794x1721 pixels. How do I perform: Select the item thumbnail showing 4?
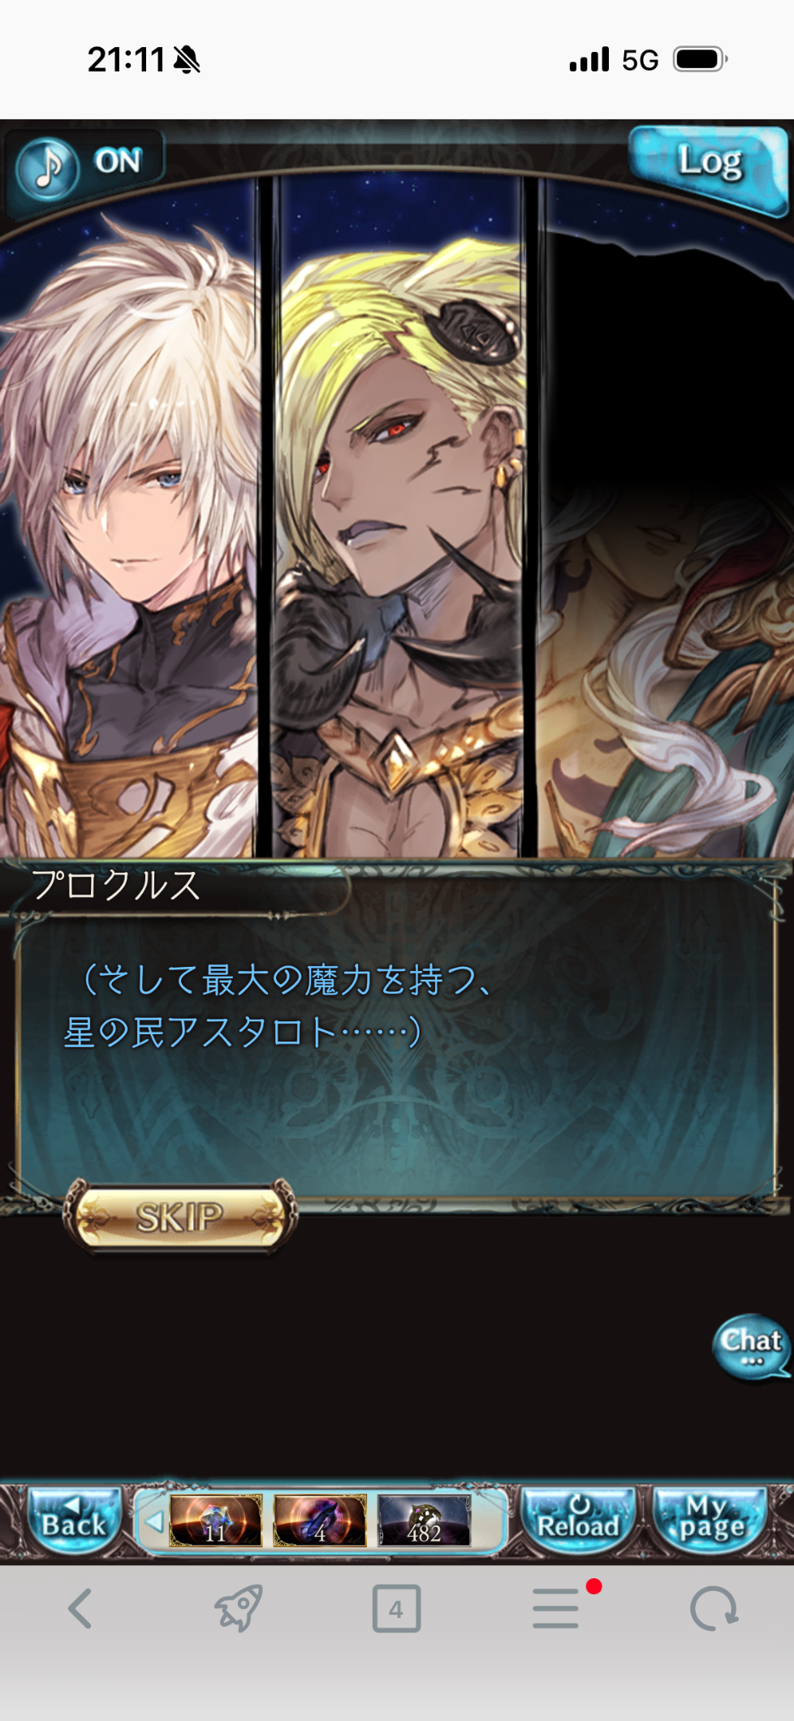[x=319, y=1520]
